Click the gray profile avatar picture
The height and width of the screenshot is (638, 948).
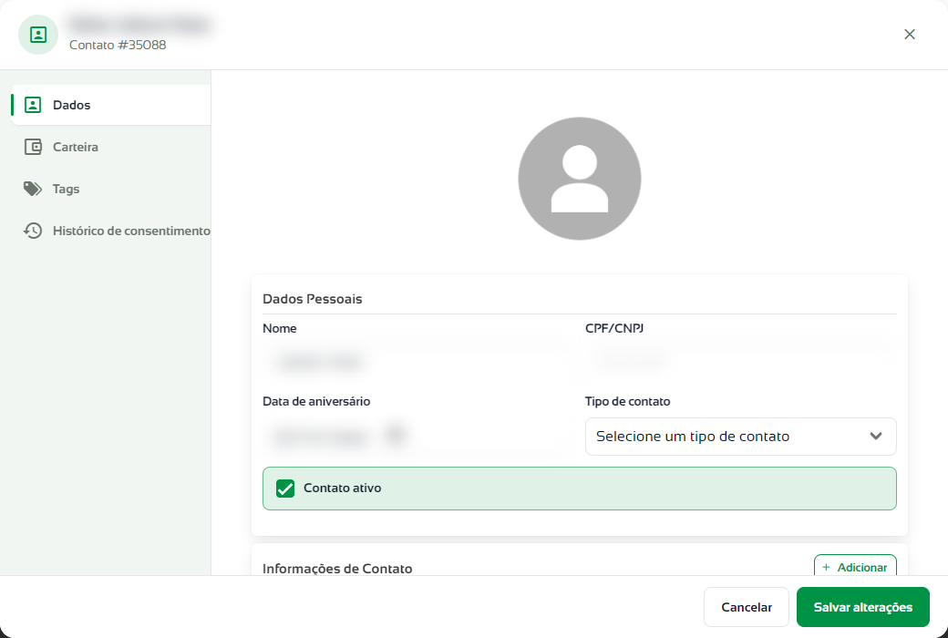[x=579, y=179]
